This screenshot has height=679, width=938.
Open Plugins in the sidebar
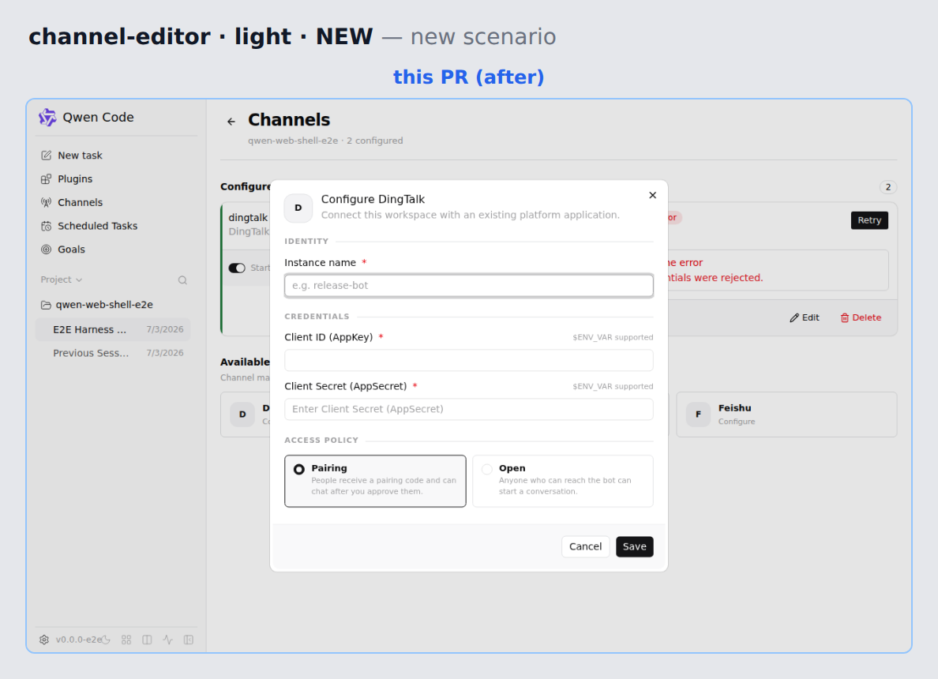tap(112, 179)
